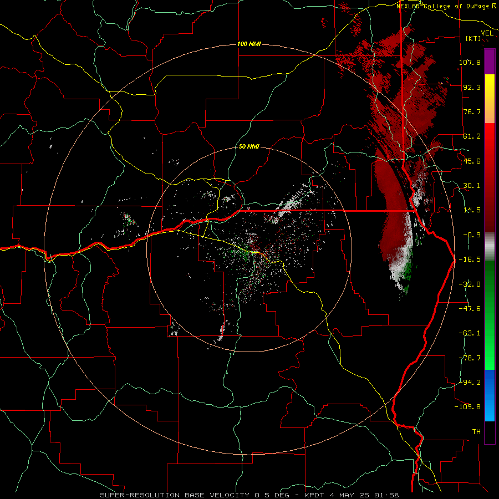Select the VEL legend title
Viewport: 499px width, 499px height.
(487, 33)
